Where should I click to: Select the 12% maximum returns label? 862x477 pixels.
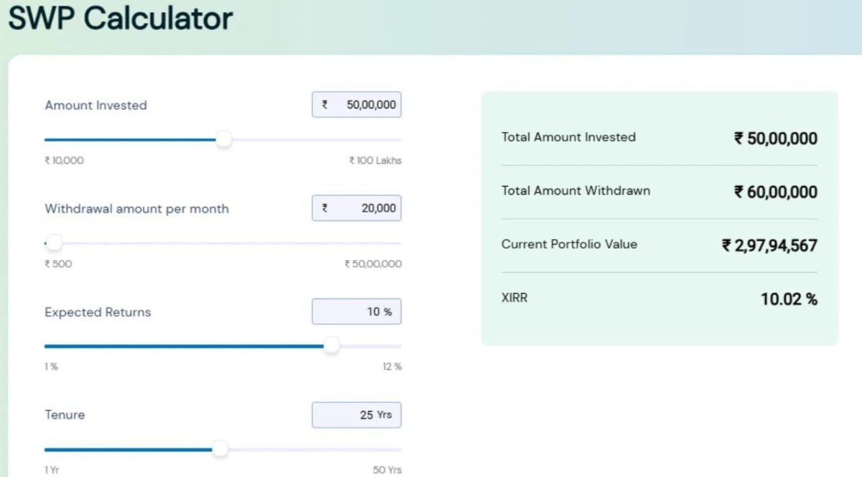[391, 366]
